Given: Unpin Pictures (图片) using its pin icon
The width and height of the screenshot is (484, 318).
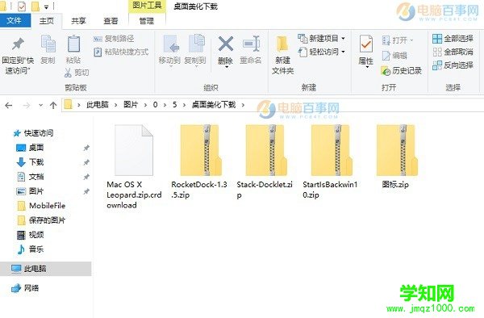Looking at the screenshot, I should [x=86, y=191].
